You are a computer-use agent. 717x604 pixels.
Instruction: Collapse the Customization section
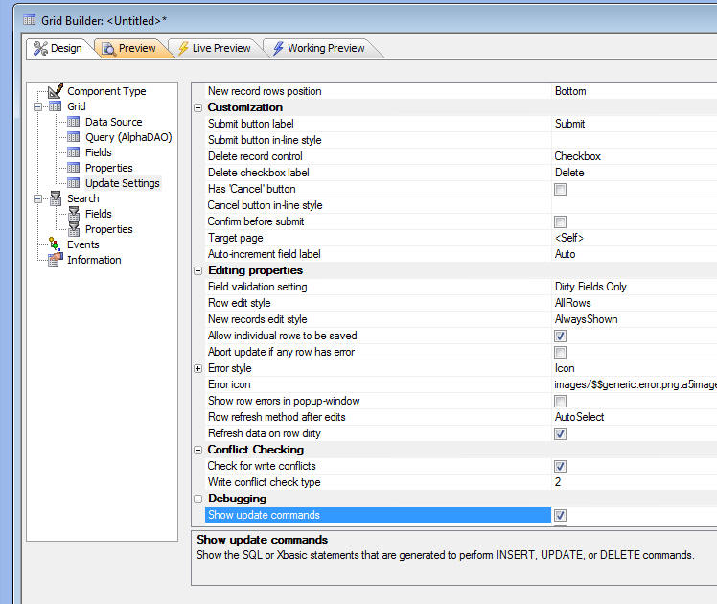[198, 108]
